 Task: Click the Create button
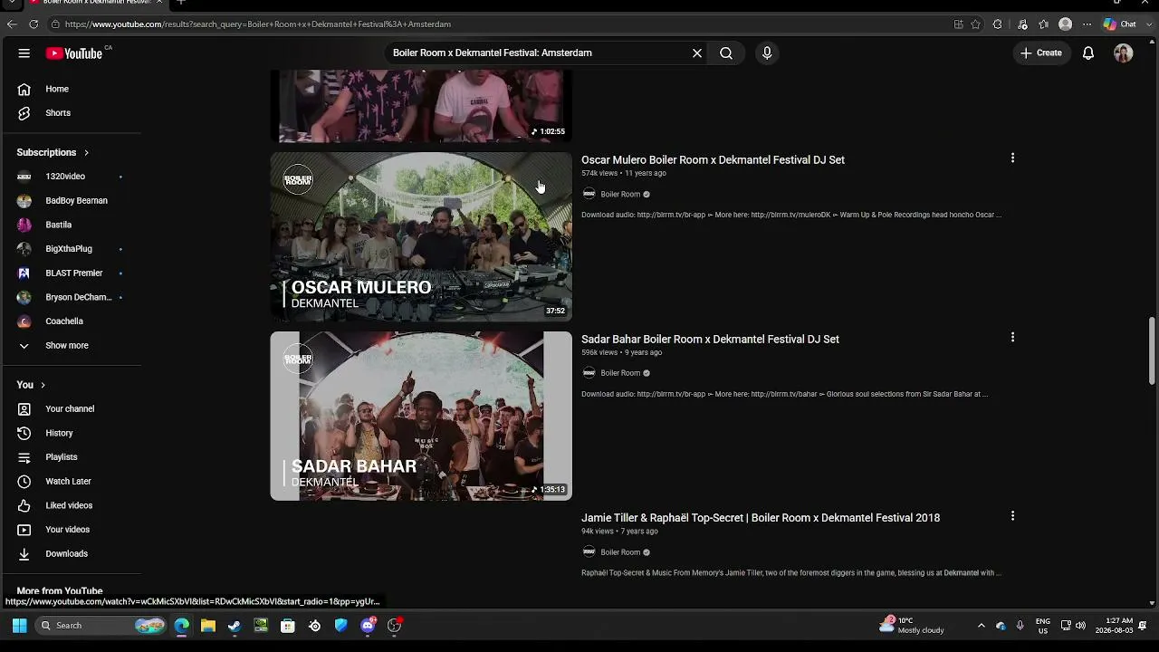[1041, 53]
